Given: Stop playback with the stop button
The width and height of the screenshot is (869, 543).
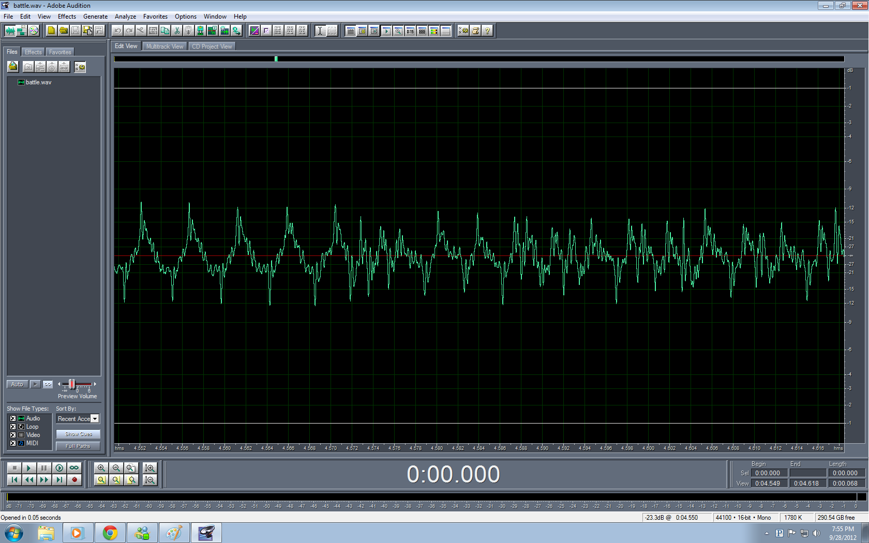Looking at the screenshot, I should coord(14,468).
